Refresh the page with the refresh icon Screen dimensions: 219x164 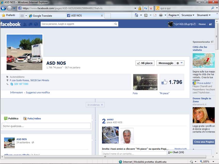coord(146,8)
